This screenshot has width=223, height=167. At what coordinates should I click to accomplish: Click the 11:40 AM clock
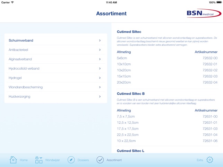[x=111, y=2]
